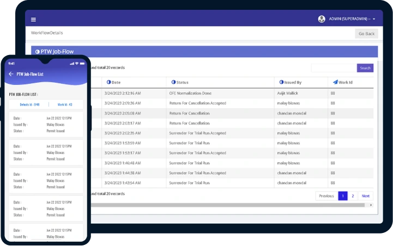Screen dimensions: 393x246
Task: Select page 2 in pagination
Action: click(x=353, y=196)
